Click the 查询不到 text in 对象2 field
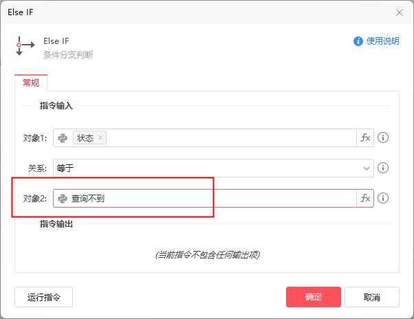This screenshot has width=414, height=319. point(88,198)
